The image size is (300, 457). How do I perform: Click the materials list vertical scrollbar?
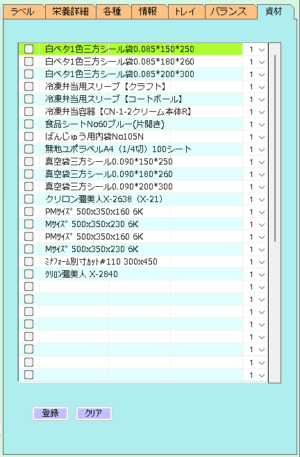point(274,149)
